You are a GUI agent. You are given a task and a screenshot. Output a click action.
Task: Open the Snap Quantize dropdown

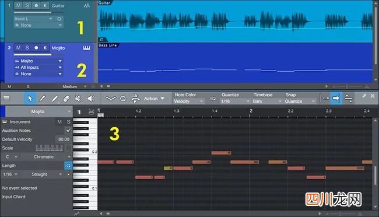point(300,101)
